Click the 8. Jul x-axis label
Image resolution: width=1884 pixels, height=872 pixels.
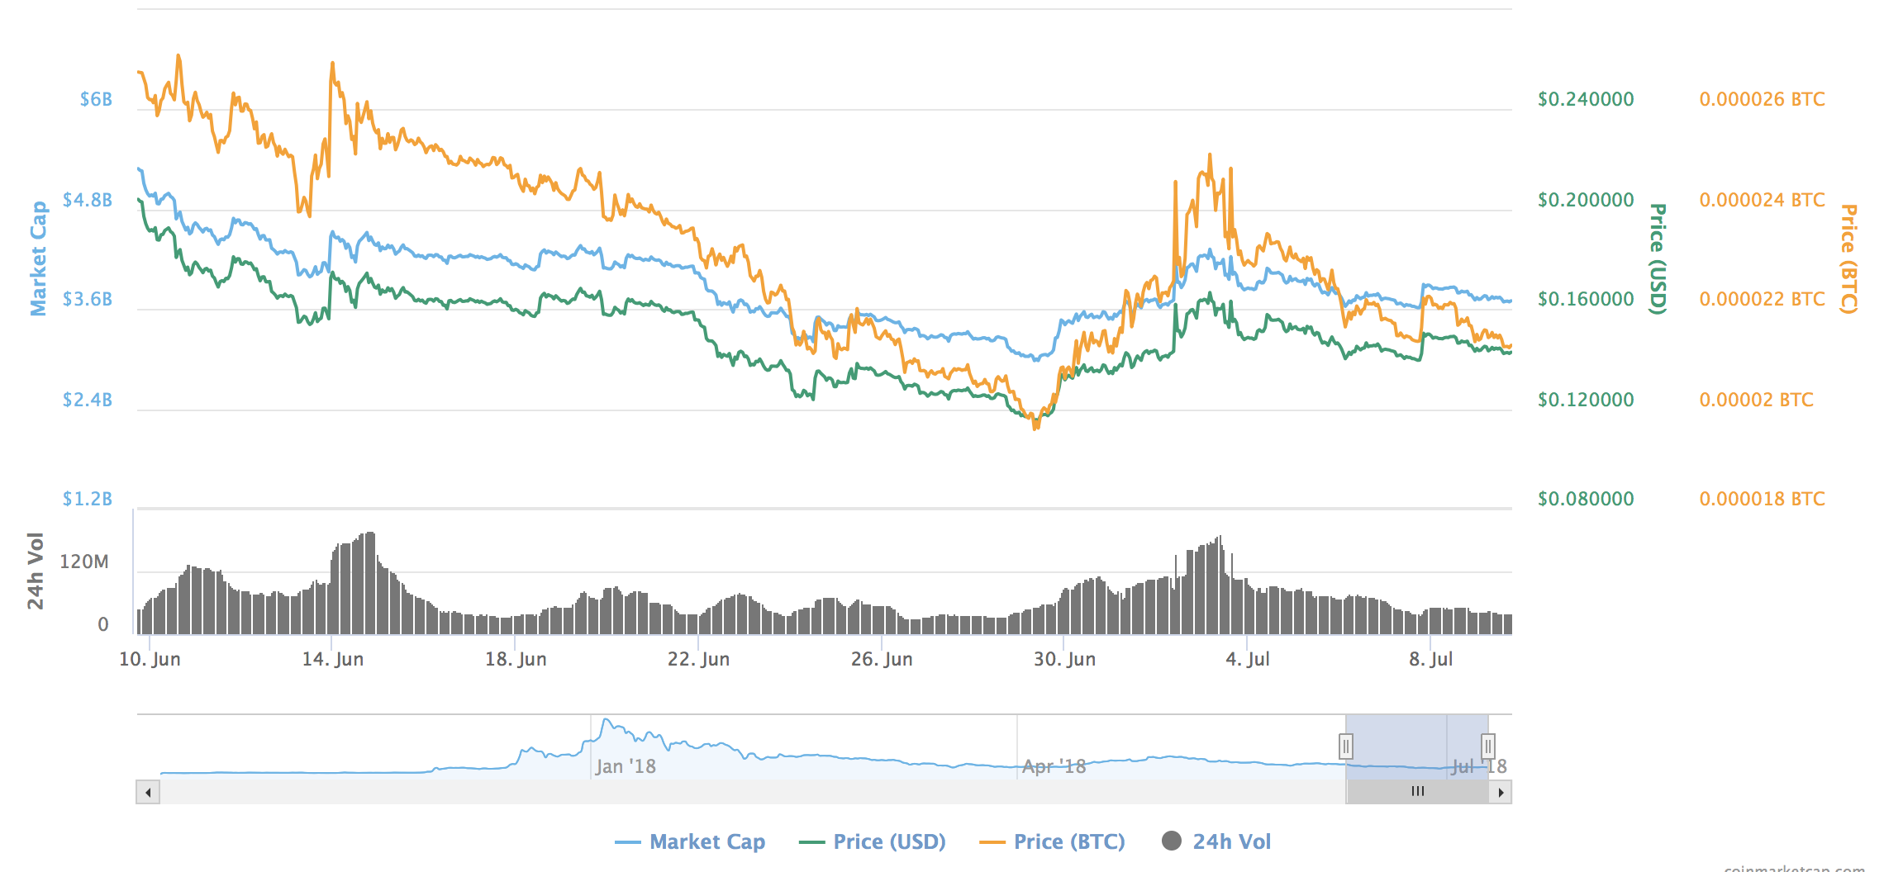(x=1431, y=659)
